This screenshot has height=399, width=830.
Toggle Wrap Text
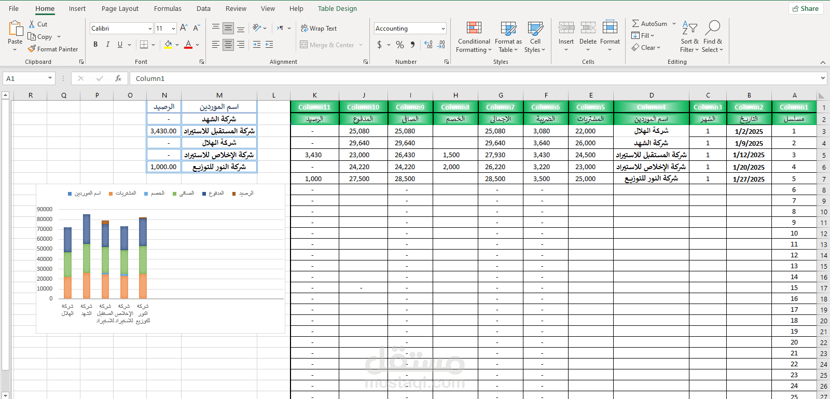[319, 28]
